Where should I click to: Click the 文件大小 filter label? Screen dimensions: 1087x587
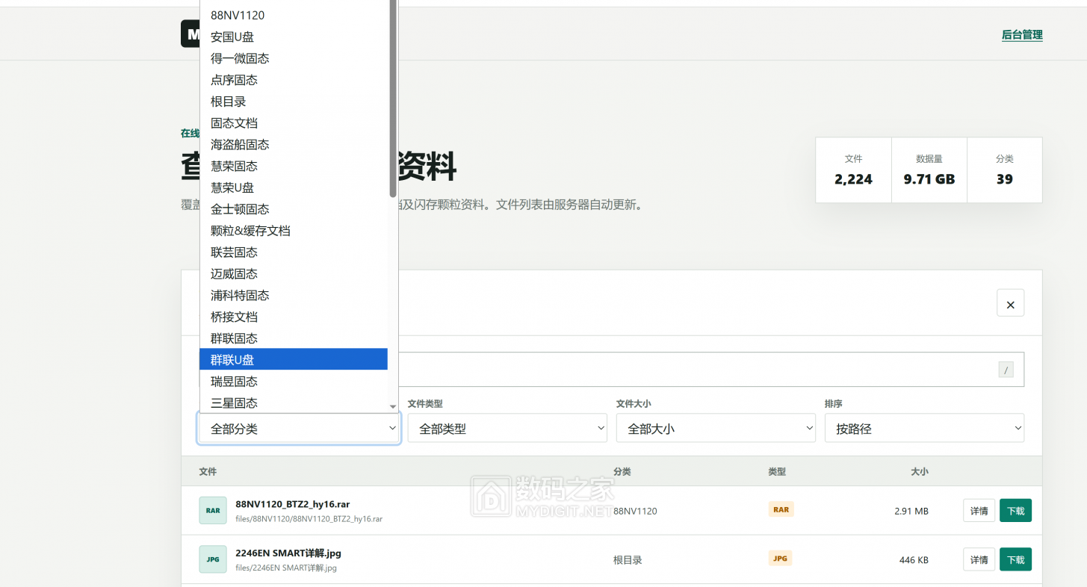(x=634, y=403)
